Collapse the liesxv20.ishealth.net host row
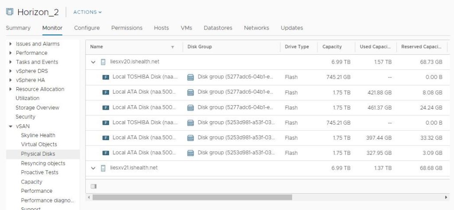 [x=93, y=62]
